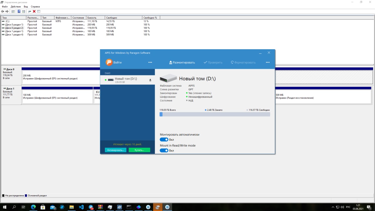Open taskbar search magnifier
This screenshot has height=211, width=375.
tap(14, 207)
